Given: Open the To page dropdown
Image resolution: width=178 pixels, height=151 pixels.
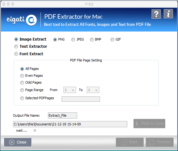Looking at the screenshot, I should tap(93, 90).
